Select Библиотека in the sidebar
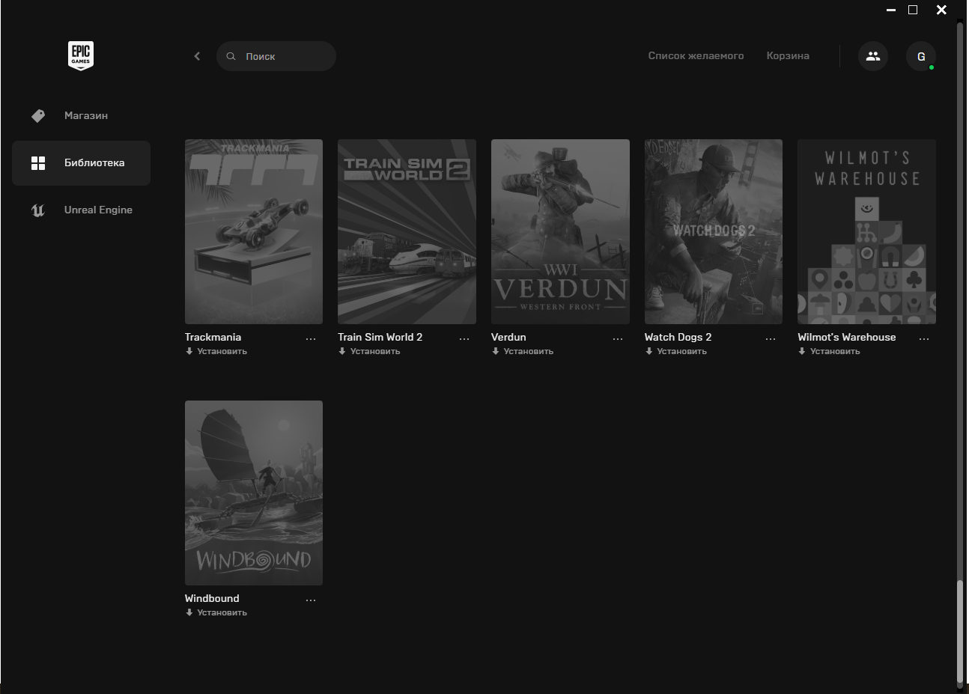The width and height of the screenshot is (969, 694). point(81,162)
